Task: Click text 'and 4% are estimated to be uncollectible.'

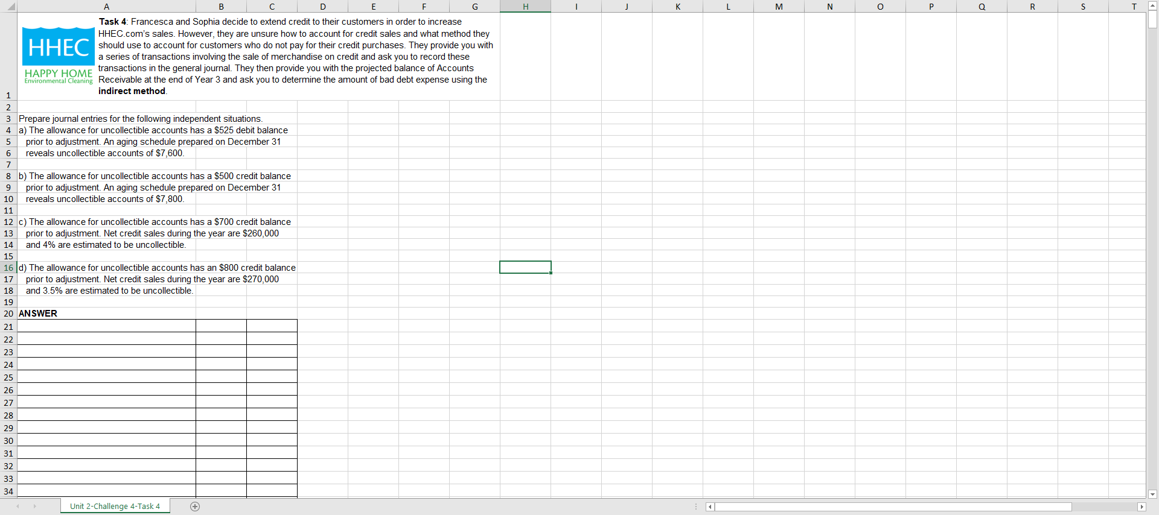Action: [106, 245]
